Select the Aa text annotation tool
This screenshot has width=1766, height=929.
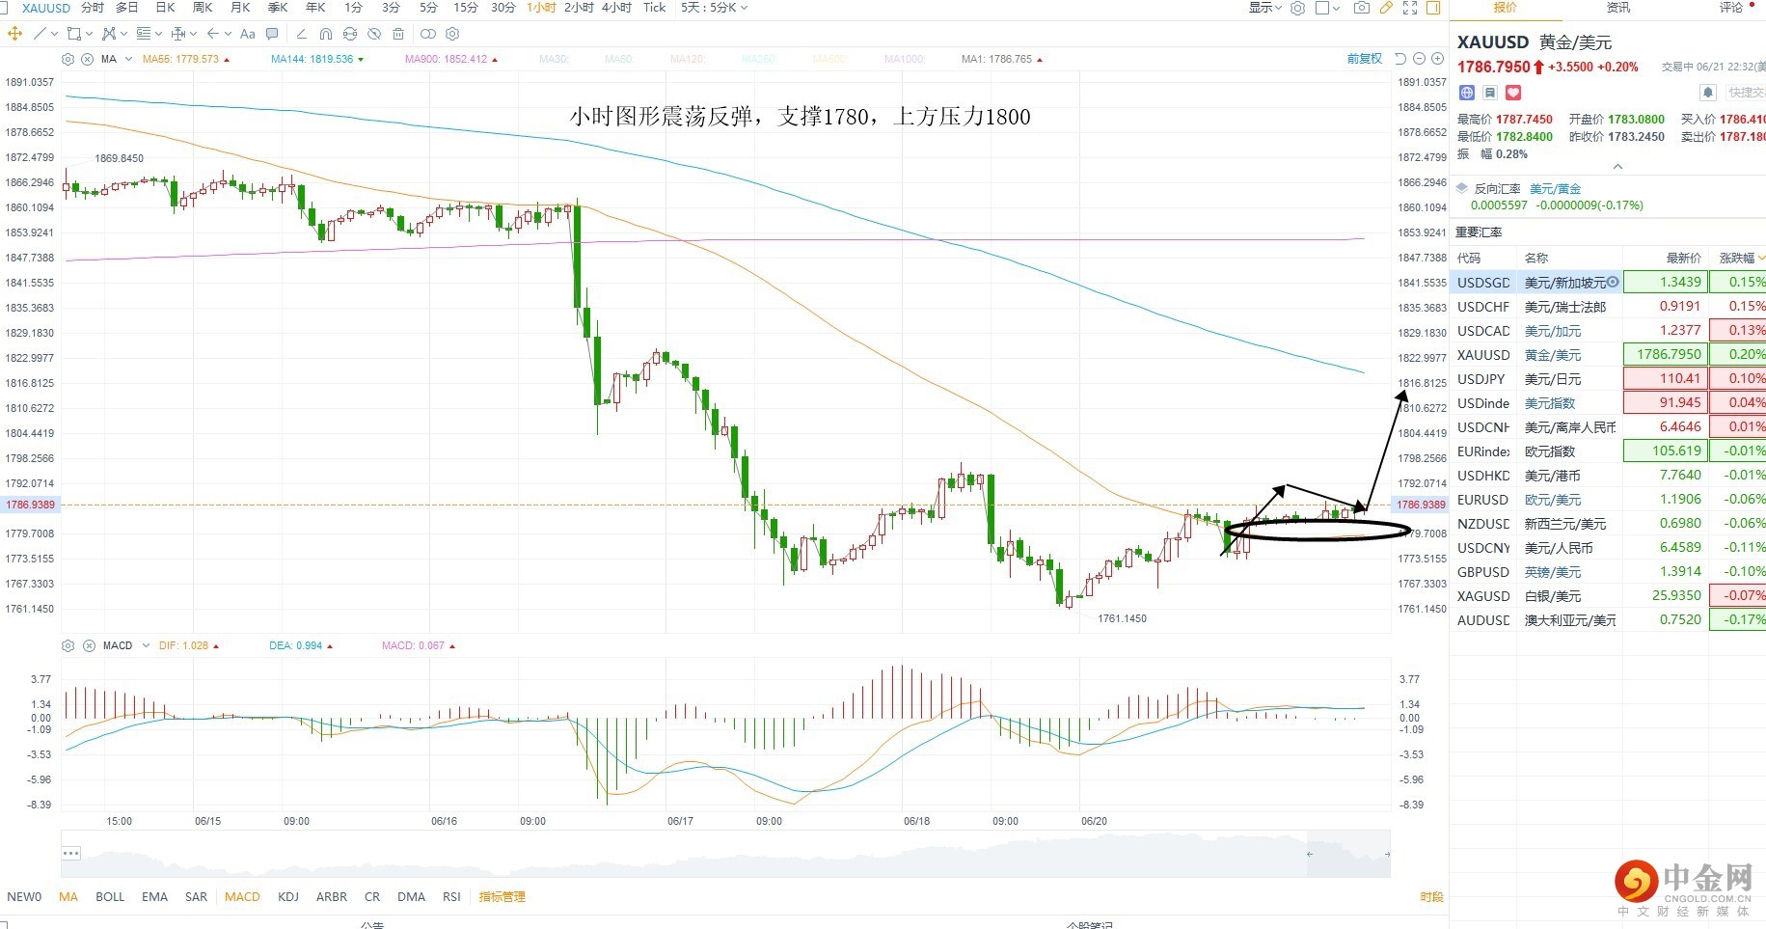(x=248, y=34)
